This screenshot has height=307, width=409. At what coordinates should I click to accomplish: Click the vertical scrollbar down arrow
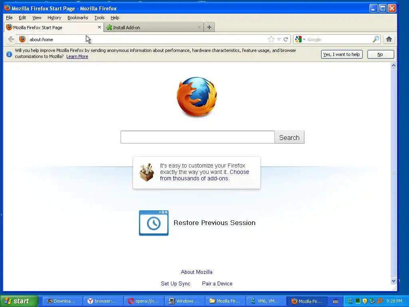pos(393,281)
